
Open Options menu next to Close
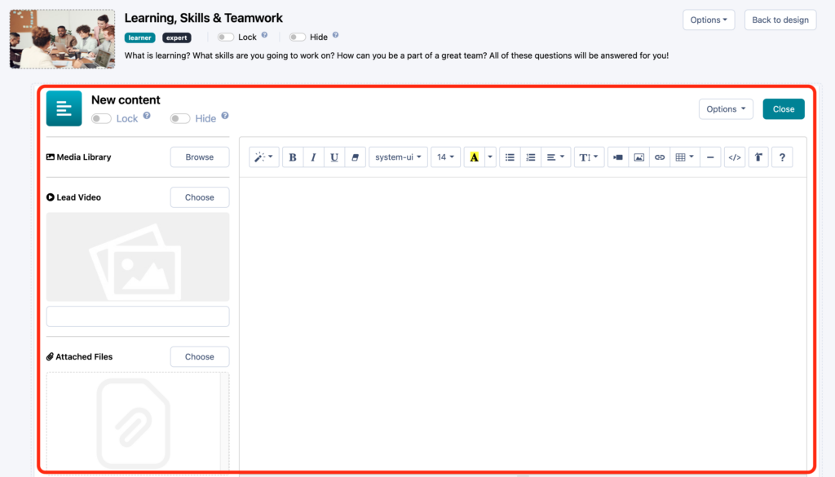[x=726, y=109]
